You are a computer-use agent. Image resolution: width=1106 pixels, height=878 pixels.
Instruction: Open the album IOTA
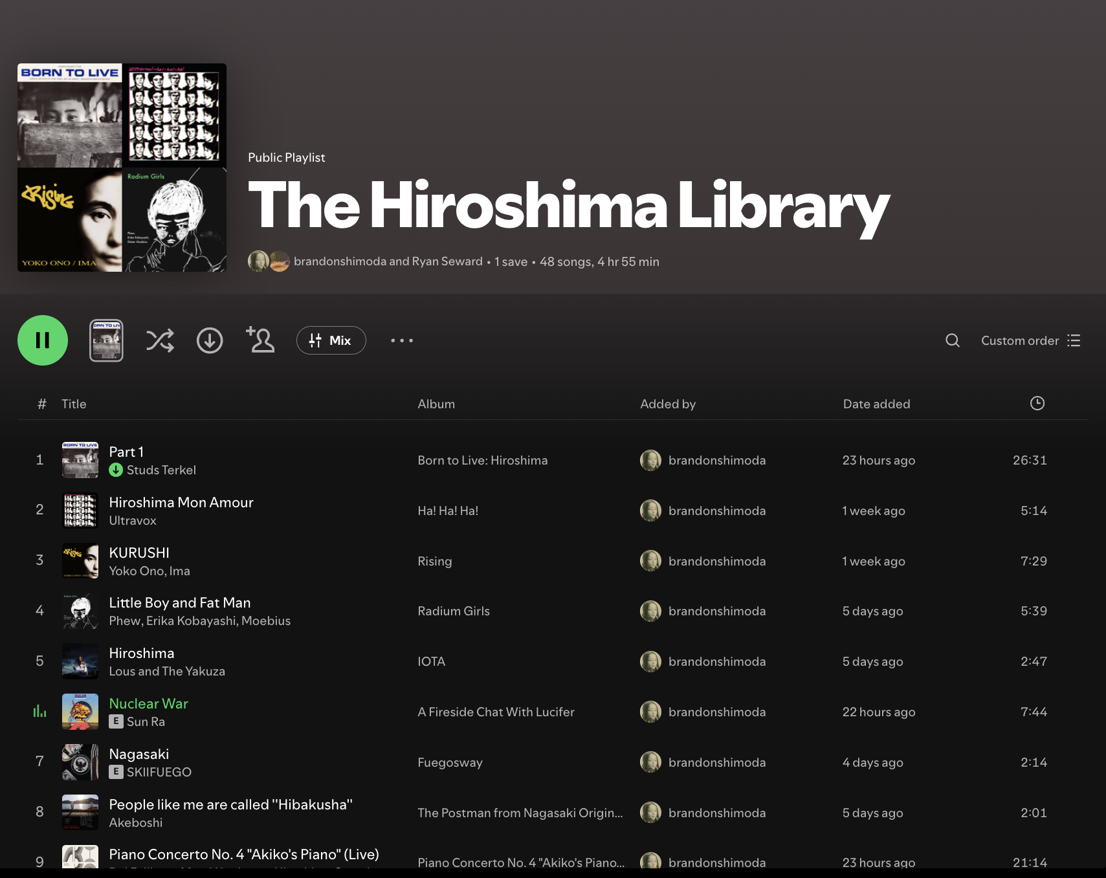coord(432,661)
